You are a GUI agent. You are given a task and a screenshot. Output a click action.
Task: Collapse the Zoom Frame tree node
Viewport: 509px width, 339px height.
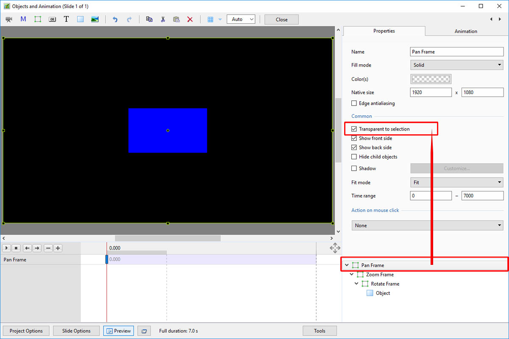tap(352, 275)
